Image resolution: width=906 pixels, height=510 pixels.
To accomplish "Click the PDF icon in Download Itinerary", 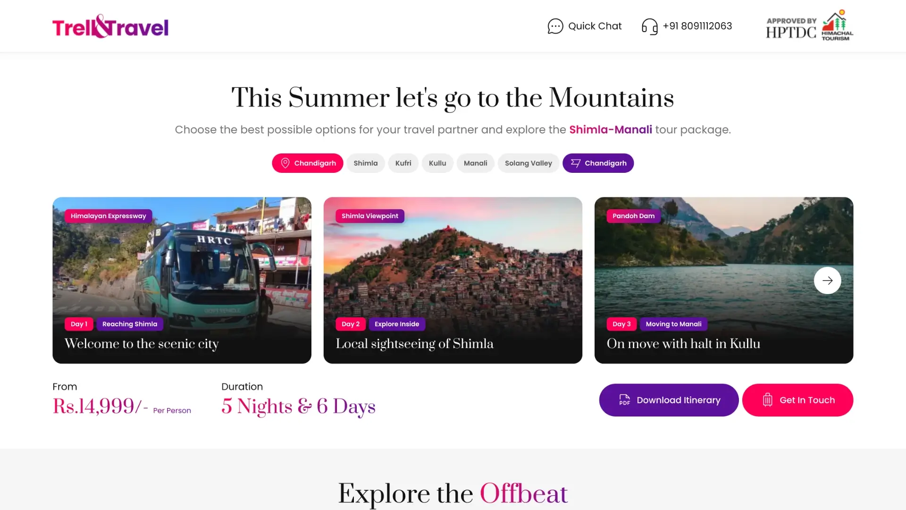I will point(624,400).
